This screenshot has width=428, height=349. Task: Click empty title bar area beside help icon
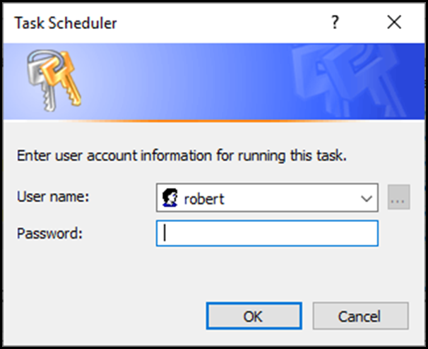pos(218,23)
